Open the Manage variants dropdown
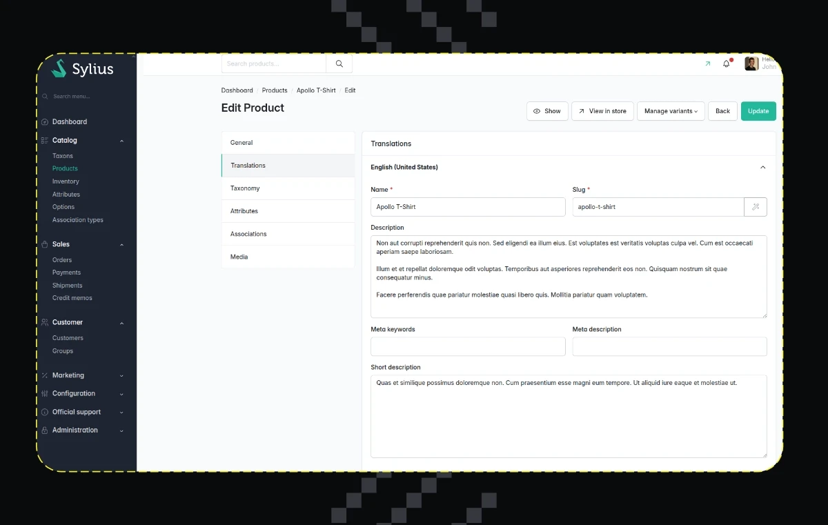This screenshot has height=525, width=828. (671, 111)
